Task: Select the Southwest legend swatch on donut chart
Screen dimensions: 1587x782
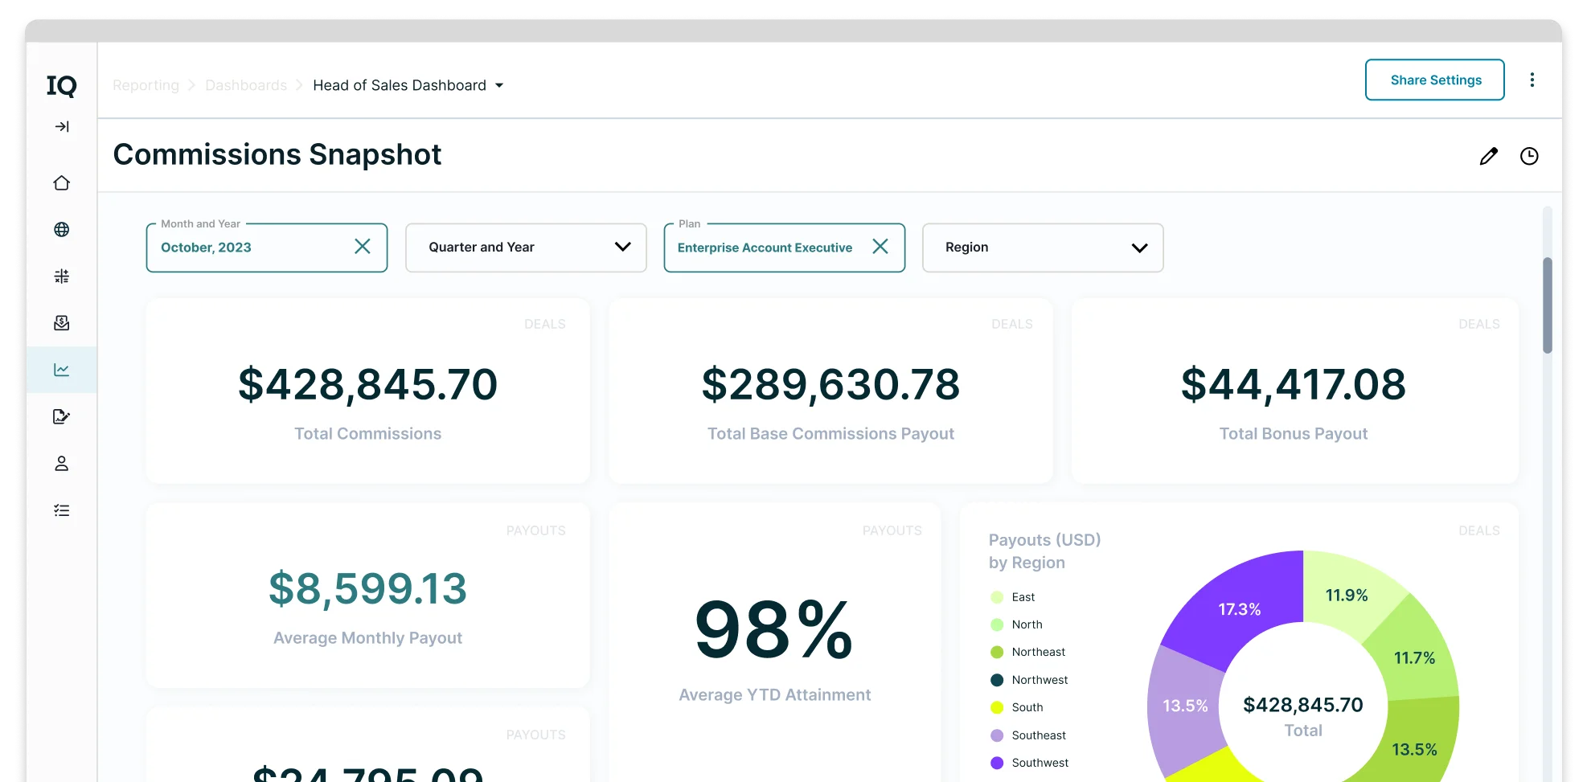Action: (x=997, y=763)
